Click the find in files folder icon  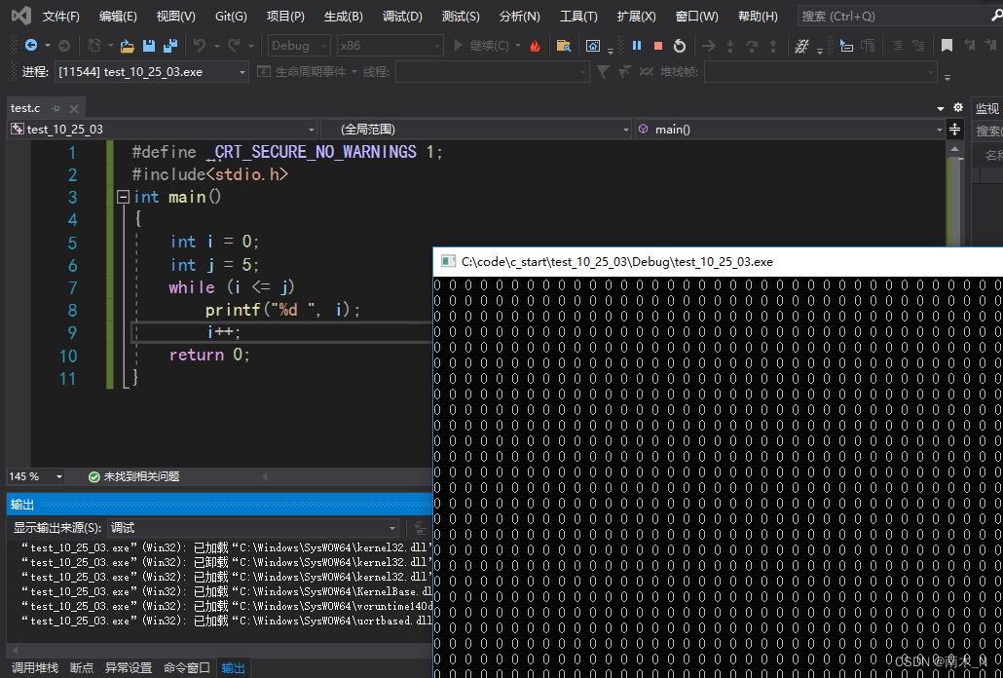[564, 46]
